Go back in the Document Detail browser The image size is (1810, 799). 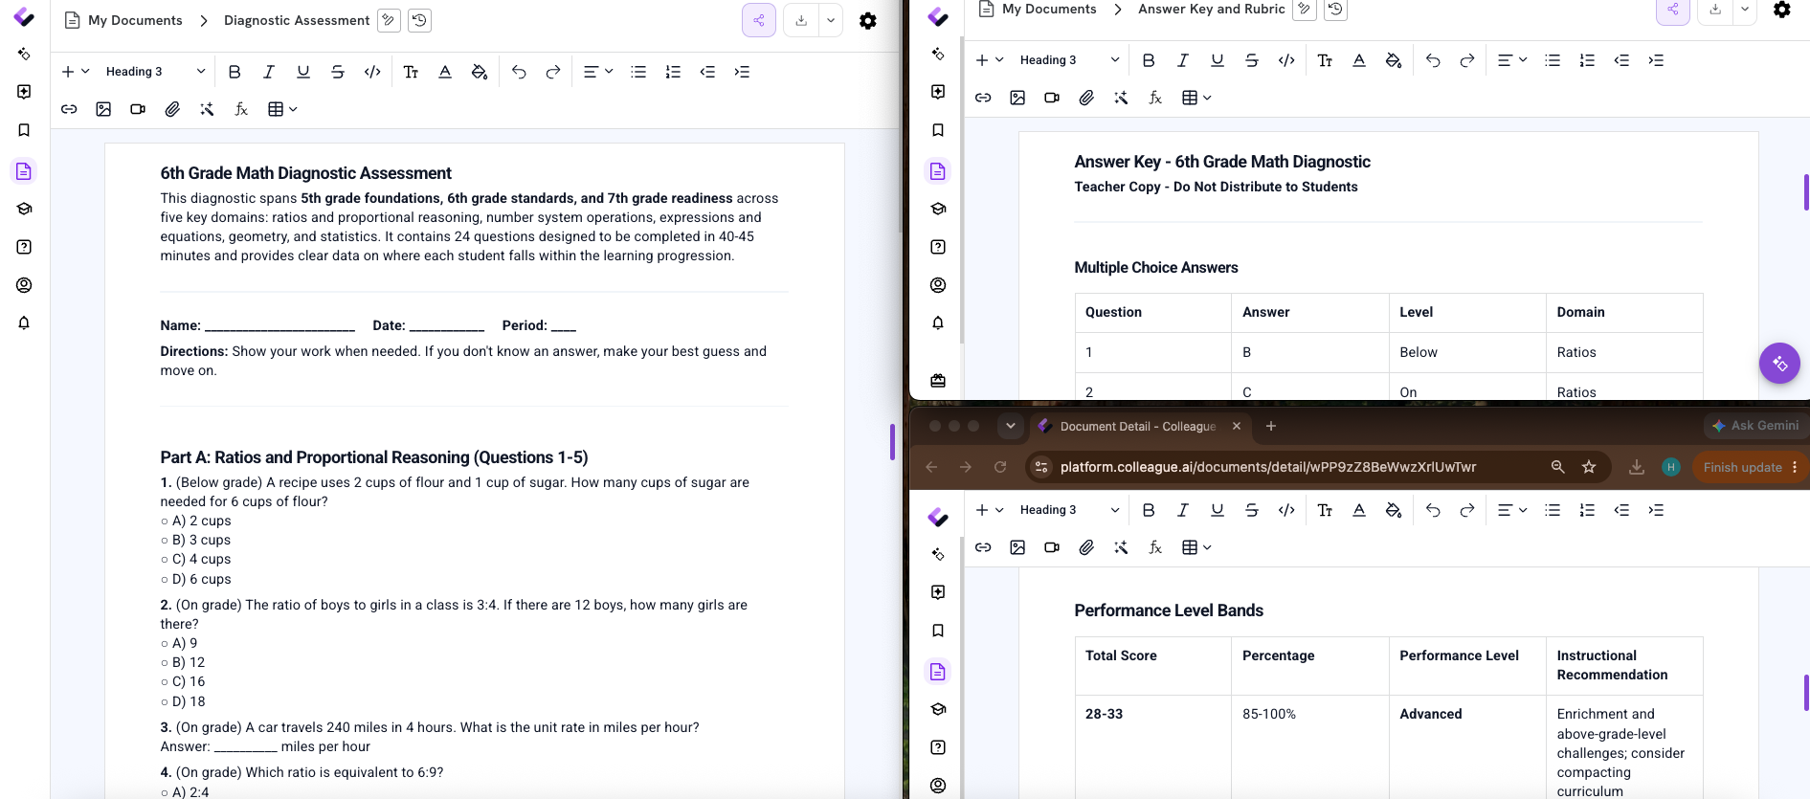931,467
